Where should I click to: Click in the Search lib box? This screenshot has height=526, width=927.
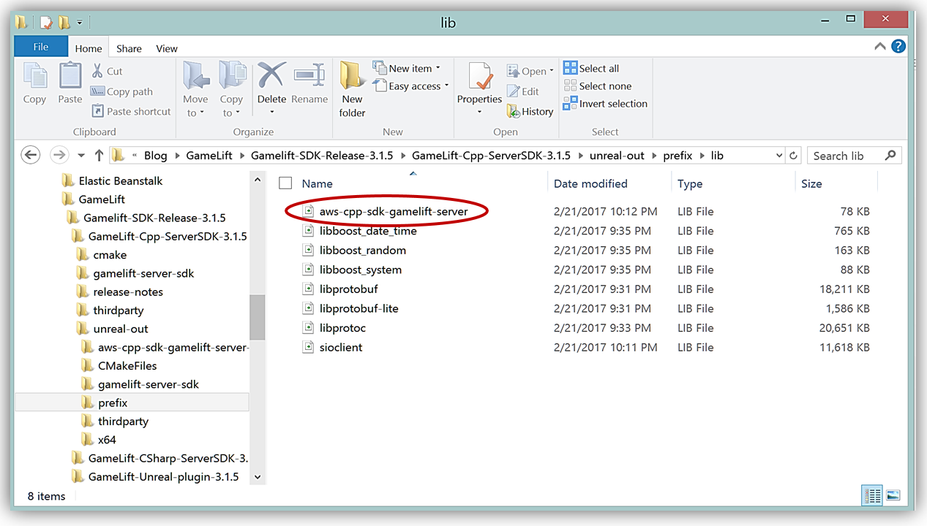click(x=845, y=156)
